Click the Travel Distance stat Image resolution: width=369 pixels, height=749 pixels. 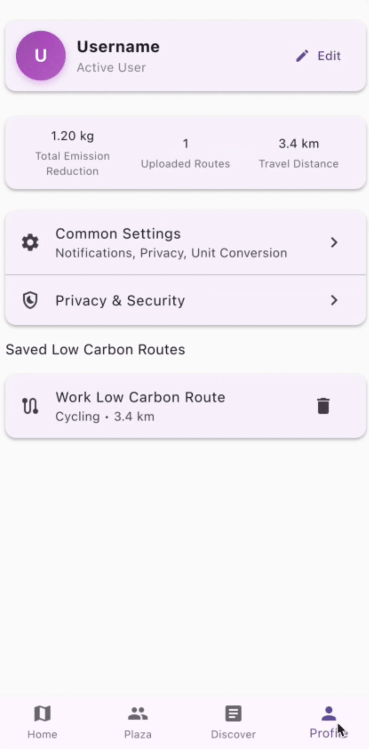pos(299,153)
